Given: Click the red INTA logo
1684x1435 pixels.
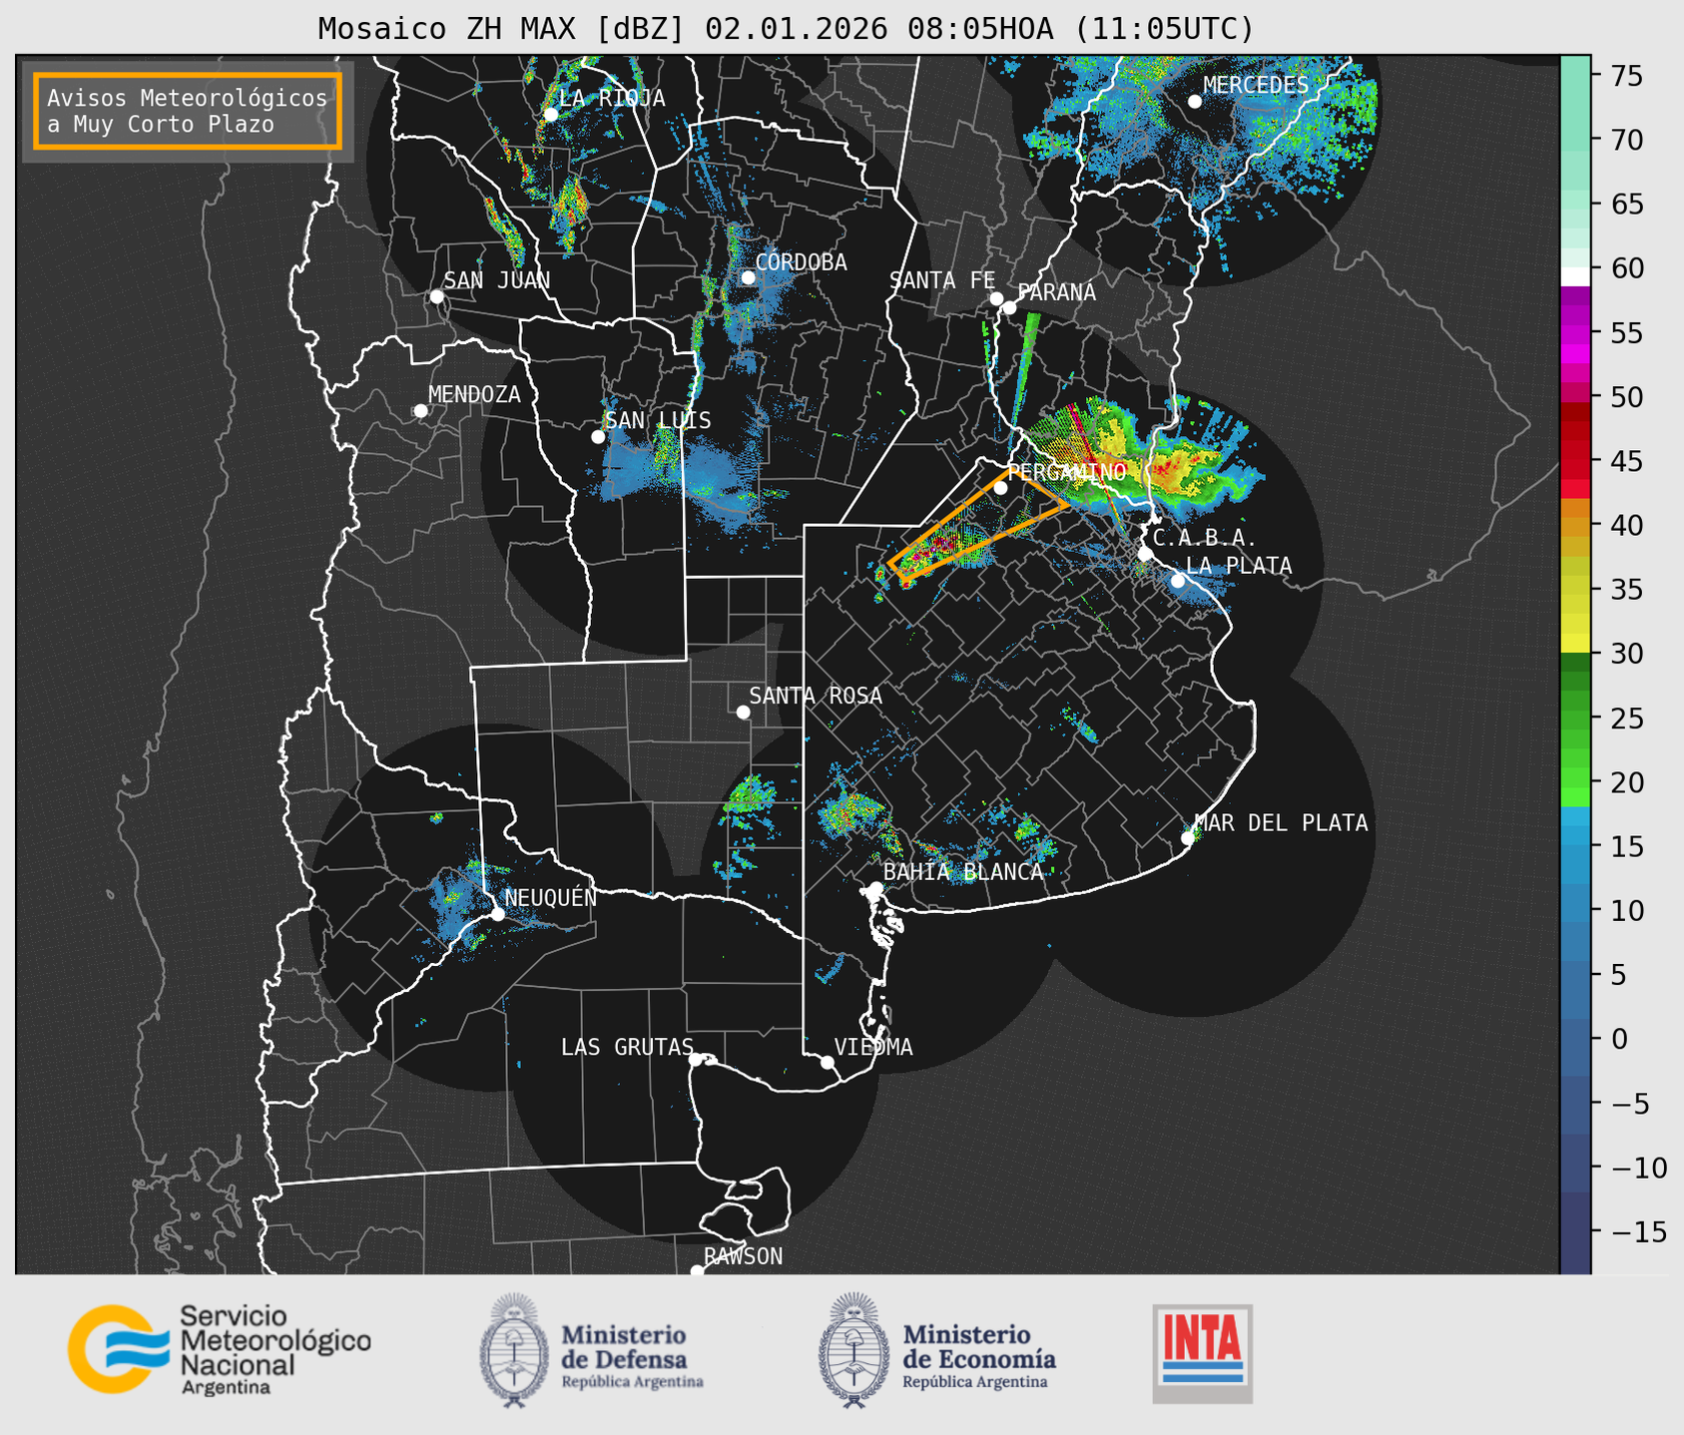Looking at the screenshot, I should 1203,1353.
